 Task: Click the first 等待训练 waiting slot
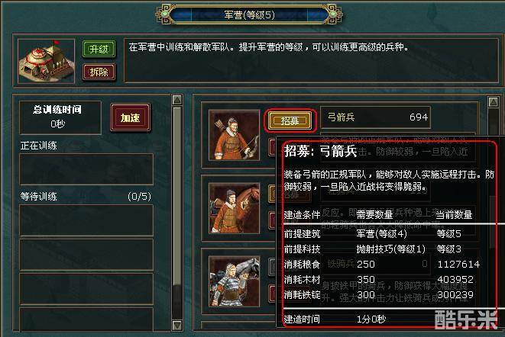[x=86, y=220]
